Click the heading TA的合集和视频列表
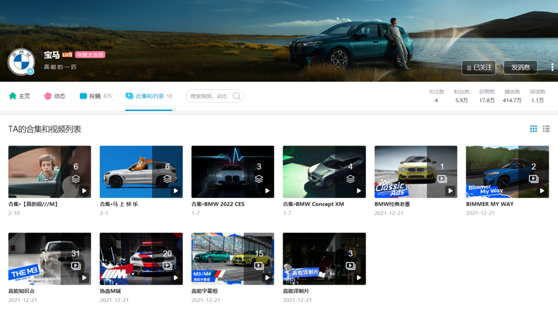The width and height of the screenshot is (558, 311). pyautogui.click(x=45, y=129)
